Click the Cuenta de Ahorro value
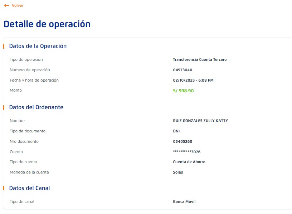This screenshot has height=214, width=292. pos(189,162)
